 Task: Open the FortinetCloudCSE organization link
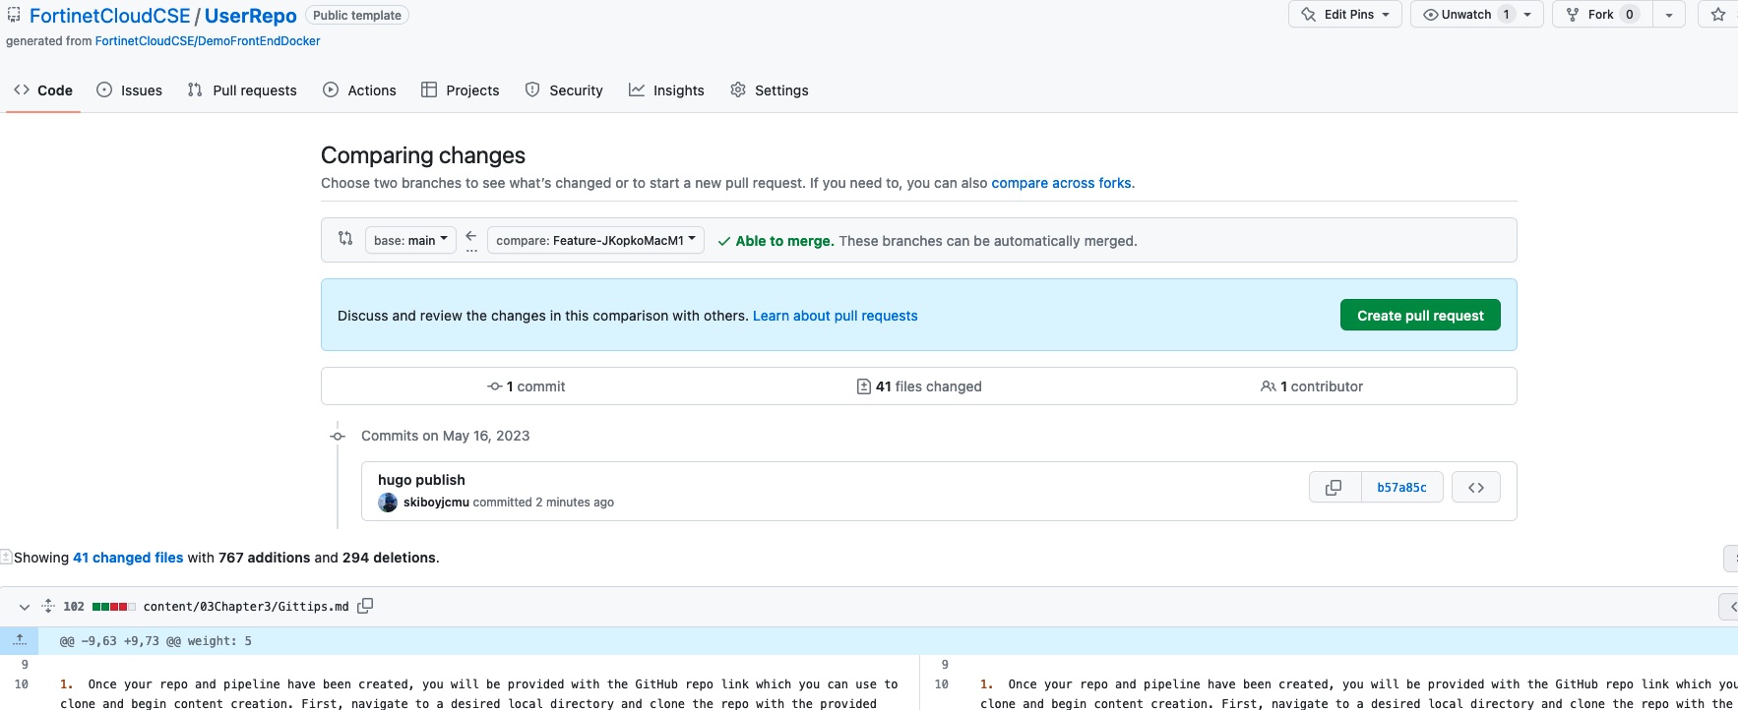pyautogui.click(x=109, y=16)
